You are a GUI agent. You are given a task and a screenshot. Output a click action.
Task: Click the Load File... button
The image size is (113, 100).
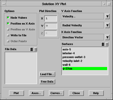(x=47, y=74)
